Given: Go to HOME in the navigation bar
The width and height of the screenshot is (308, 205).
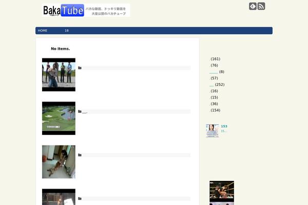Looking at the screenshot, I should tap(43, 31).
